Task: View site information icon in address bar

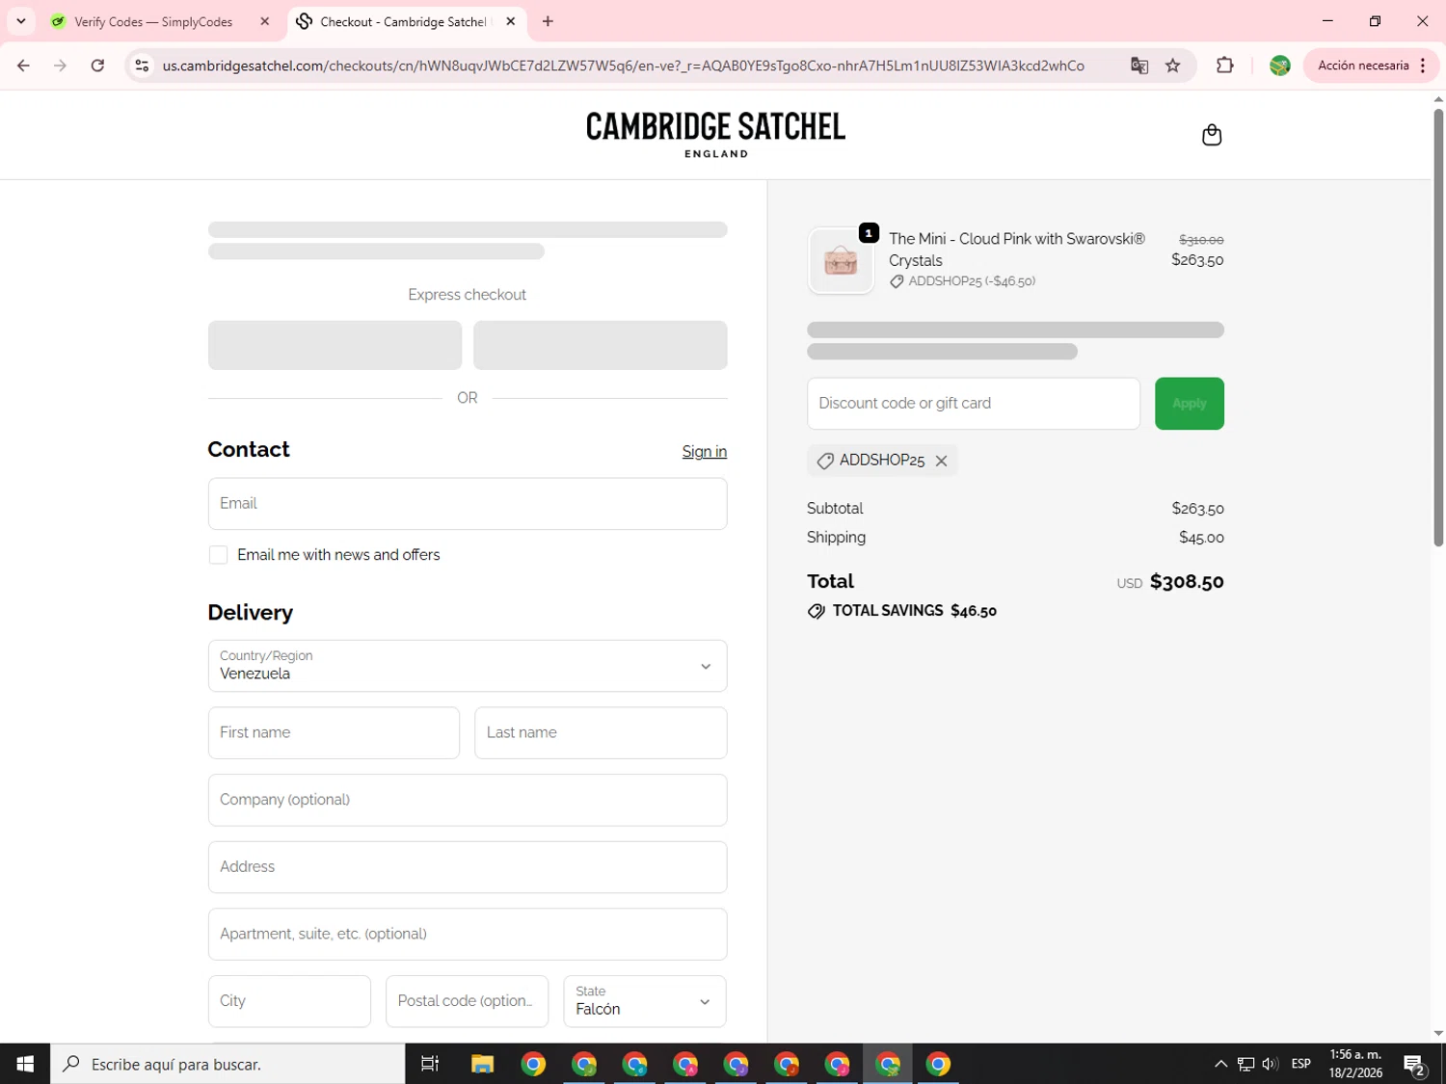Action: click(142, 66)
